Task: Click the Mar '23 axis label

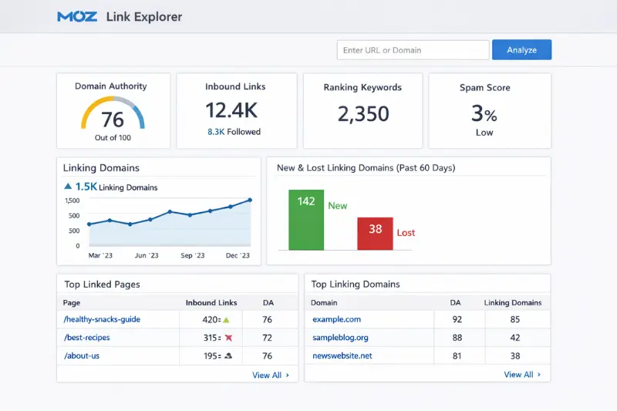Action: tap(100, 255)
